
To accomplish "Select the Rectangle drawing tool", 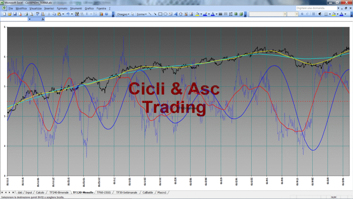I will point(160,14).
